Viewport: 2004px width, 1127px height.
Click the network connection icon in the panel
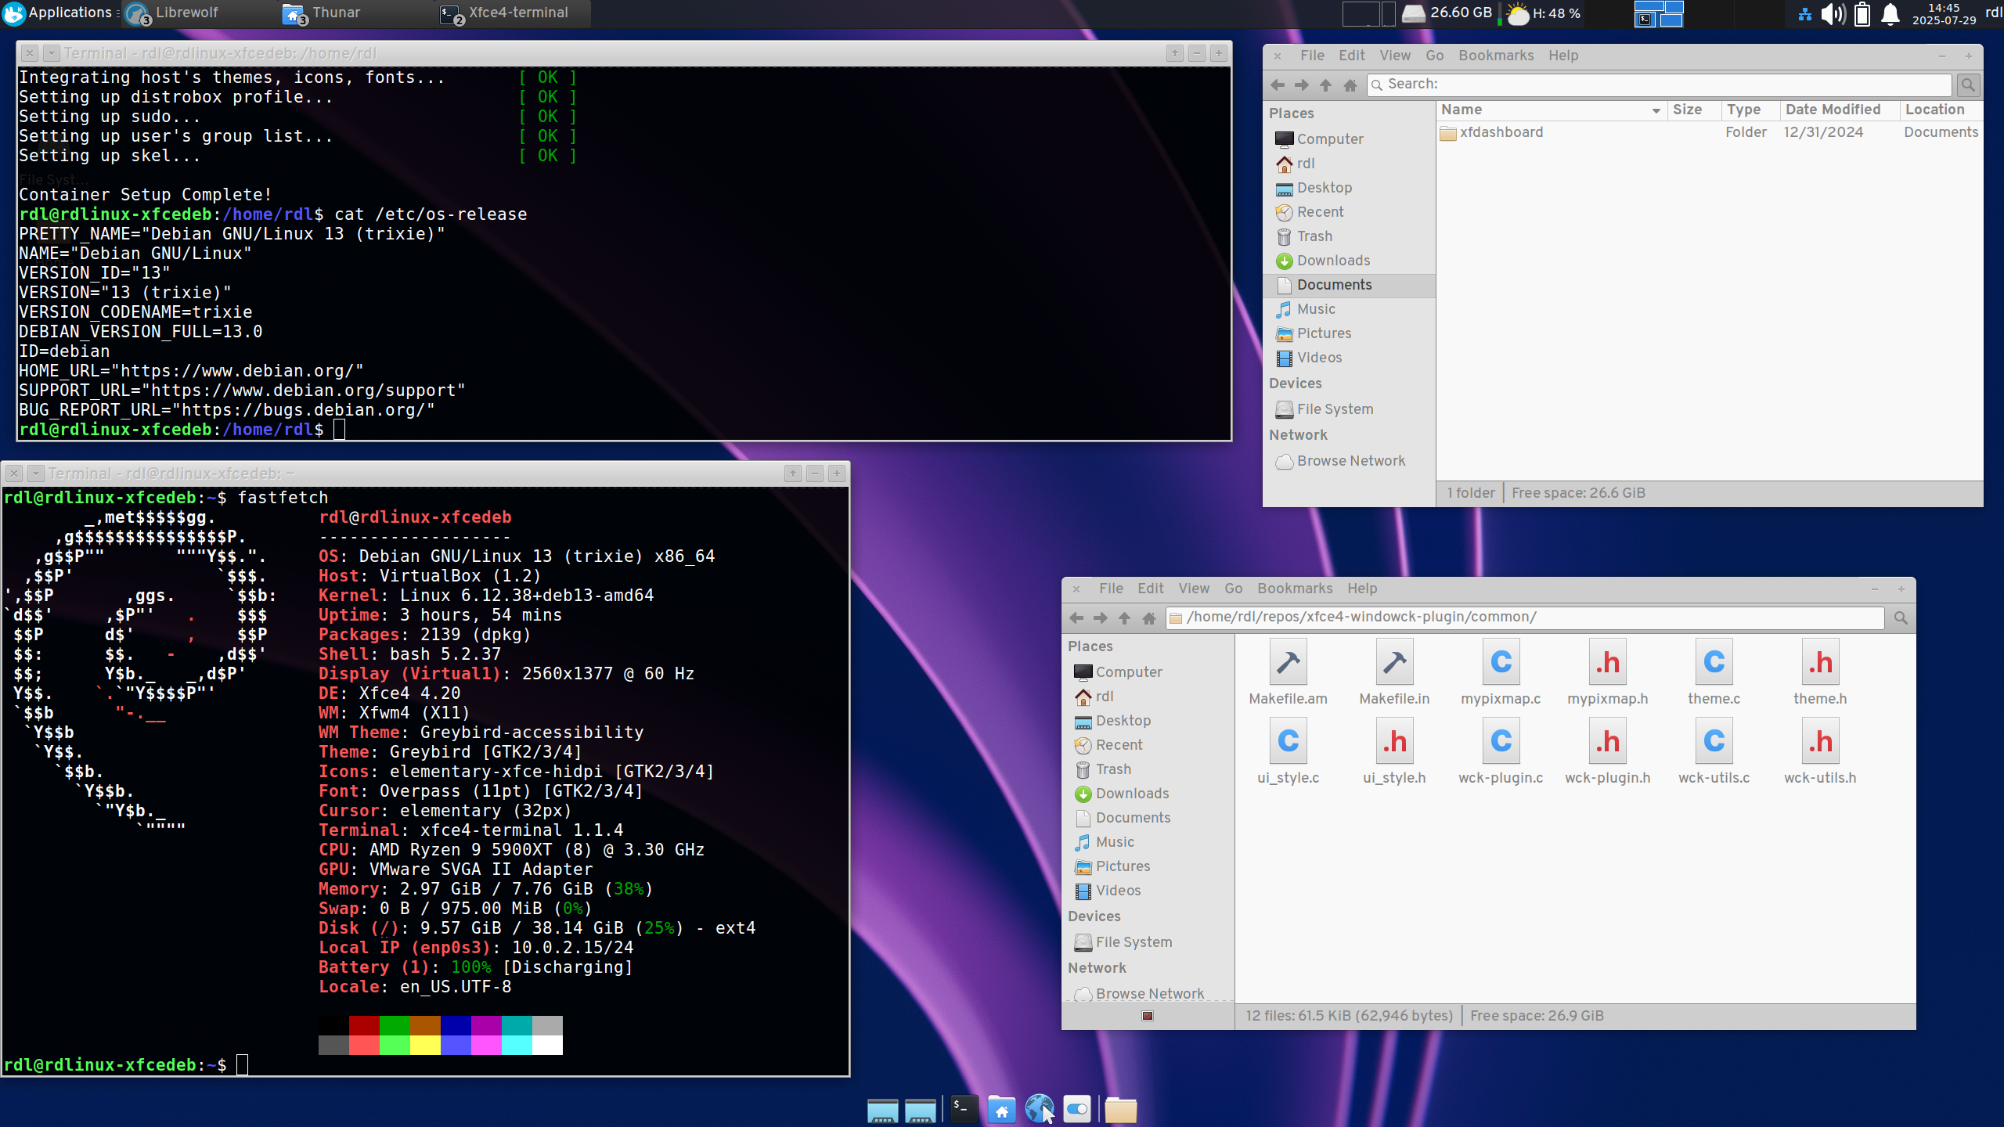[1805, 14]
